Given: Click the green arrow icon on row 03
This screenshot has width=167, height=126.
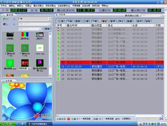Looking at the screenshot, I should pos(59,38).
